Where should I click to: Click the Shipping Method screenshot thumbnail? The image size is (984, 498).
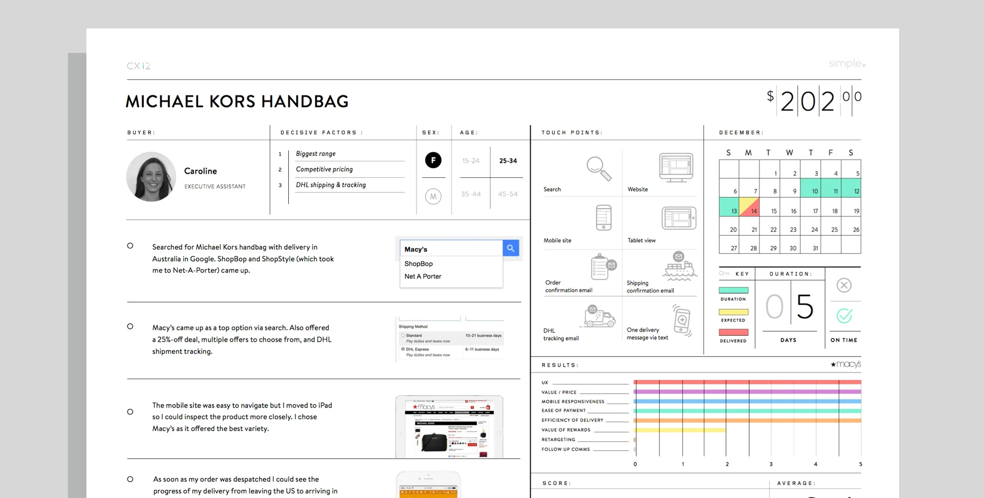pos(451,339)
